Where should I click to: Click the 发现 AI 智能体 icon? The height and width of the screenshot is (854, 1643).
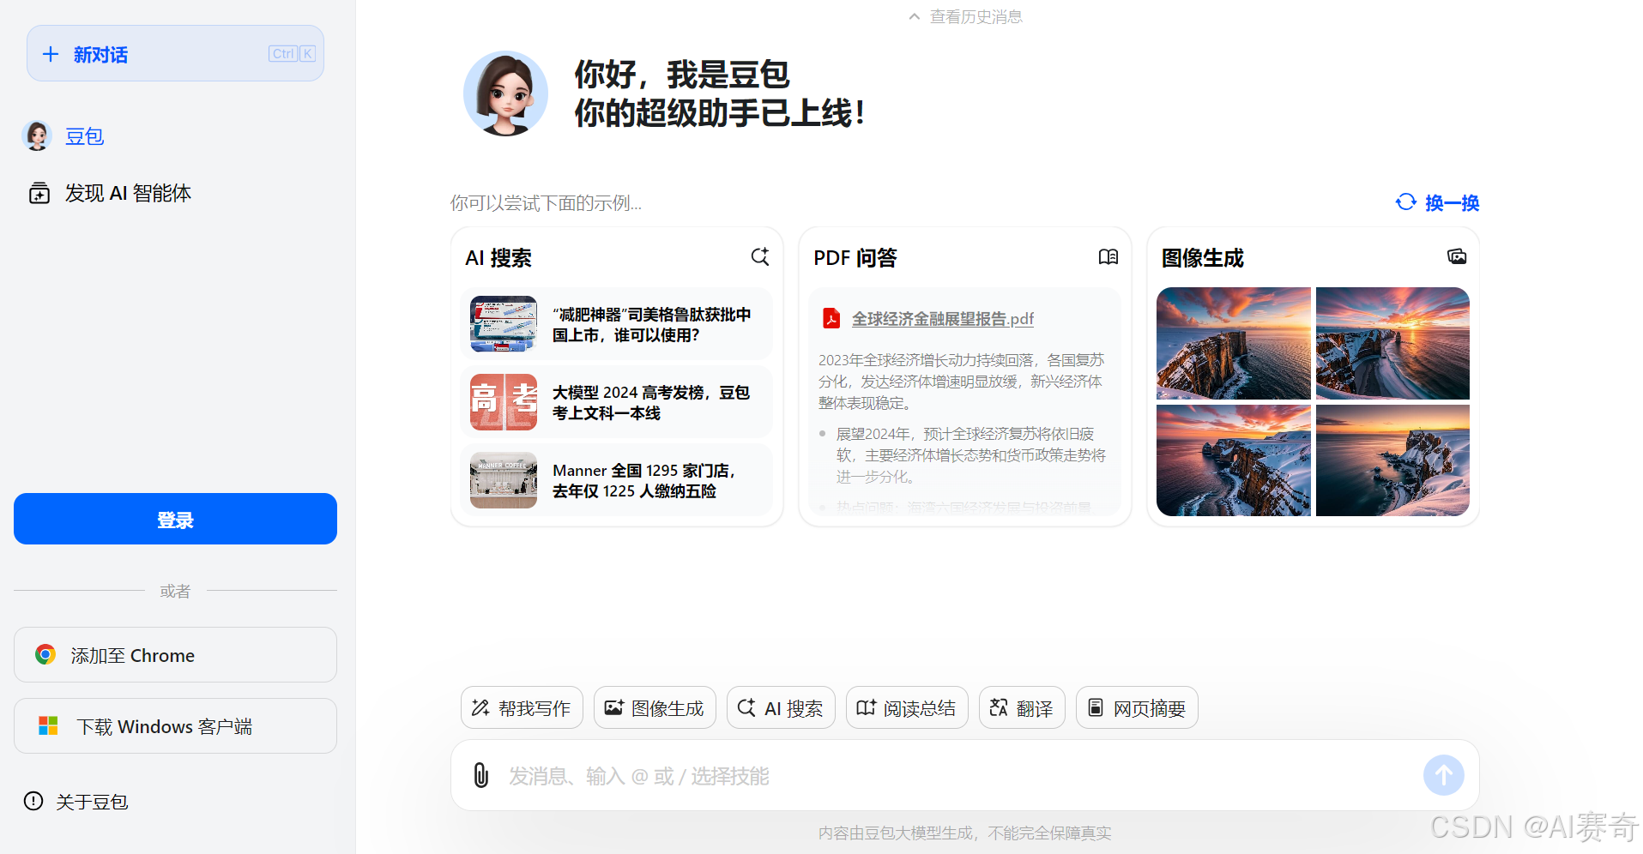click(x=39, y=193)
